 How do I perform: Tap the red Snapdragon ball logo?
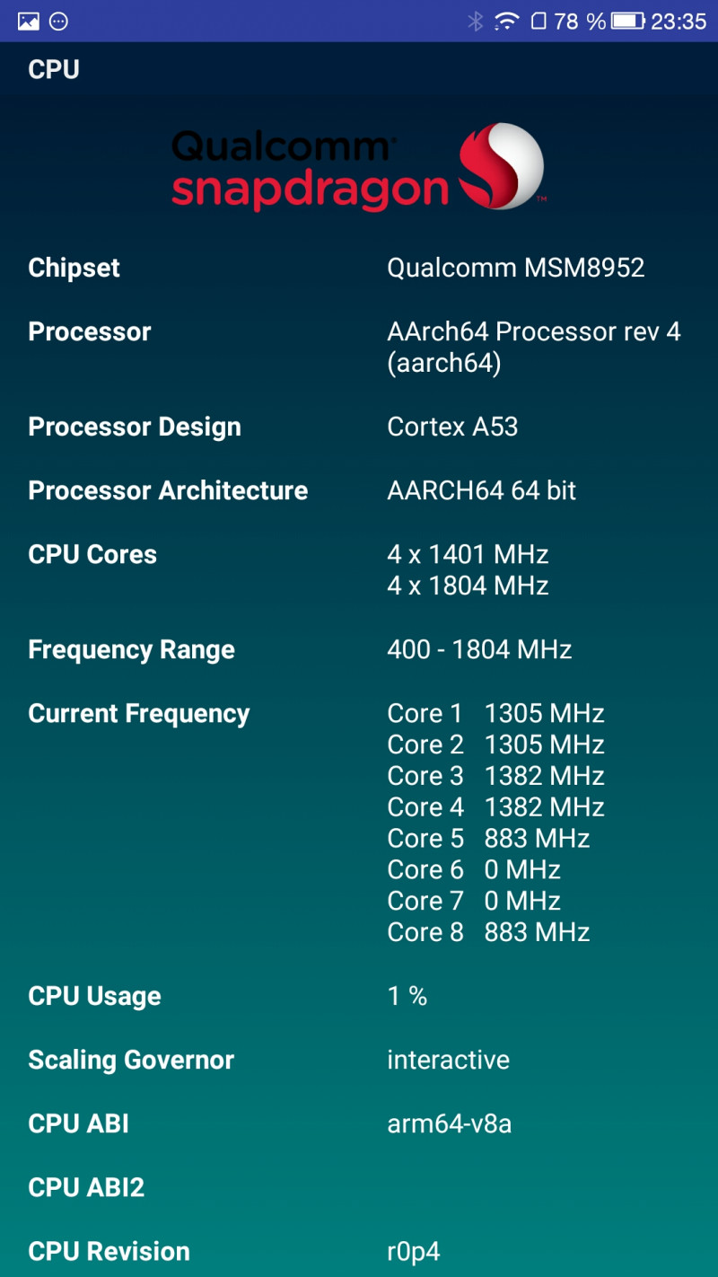[x=501, y=166]
